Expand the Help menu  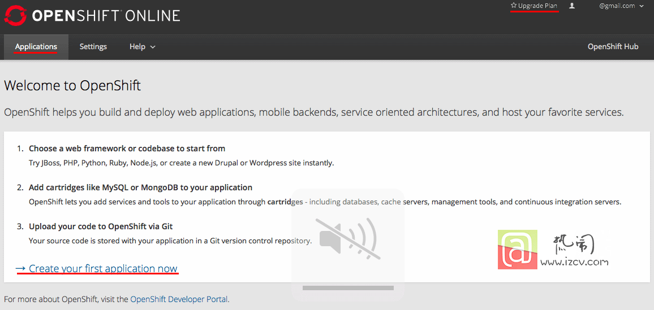click(x=142, y=47)
